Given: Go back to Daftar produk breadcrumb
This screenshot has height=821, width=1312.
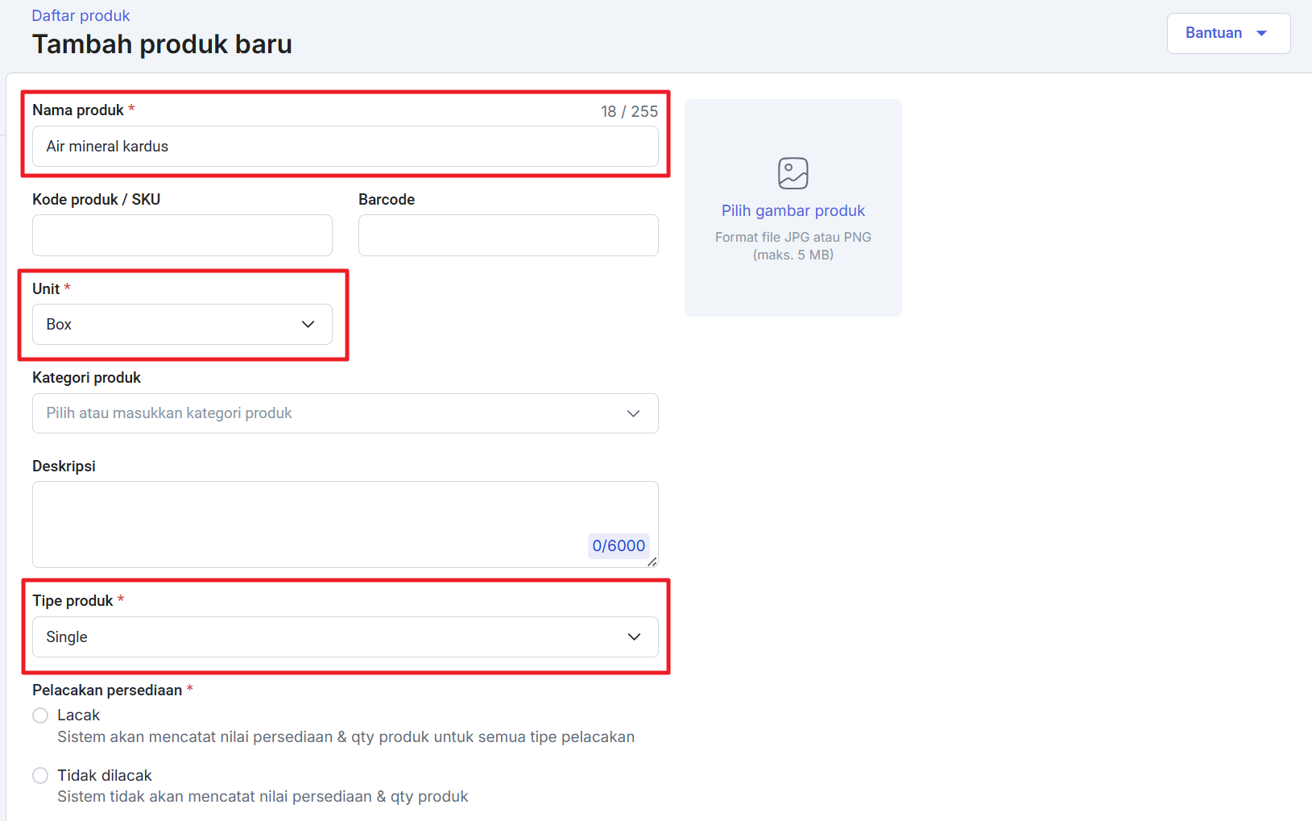Looking at the screenshot, I should point(81,15).
